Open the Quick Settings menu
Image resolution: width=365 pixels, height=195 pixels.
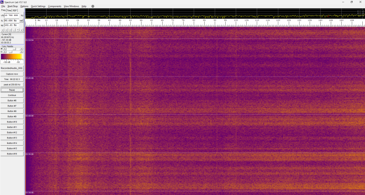point(38,6)
